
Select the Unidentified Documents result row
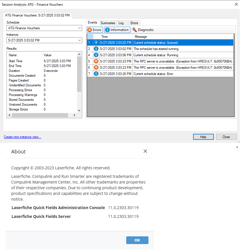[x=42, y=85]
